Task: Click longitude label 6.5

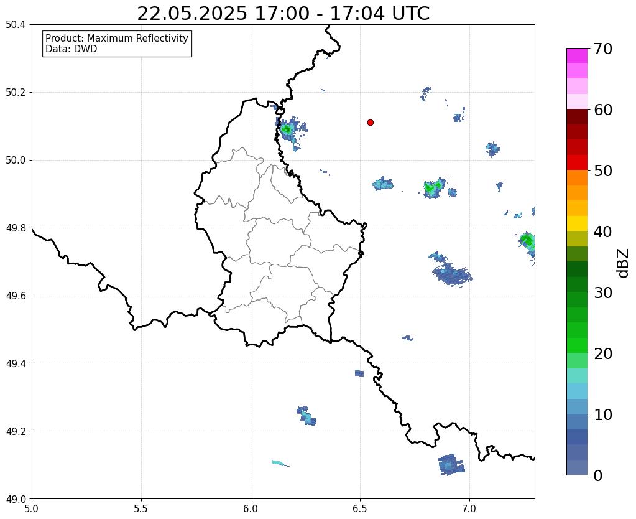Action: (x=360, y=508)
